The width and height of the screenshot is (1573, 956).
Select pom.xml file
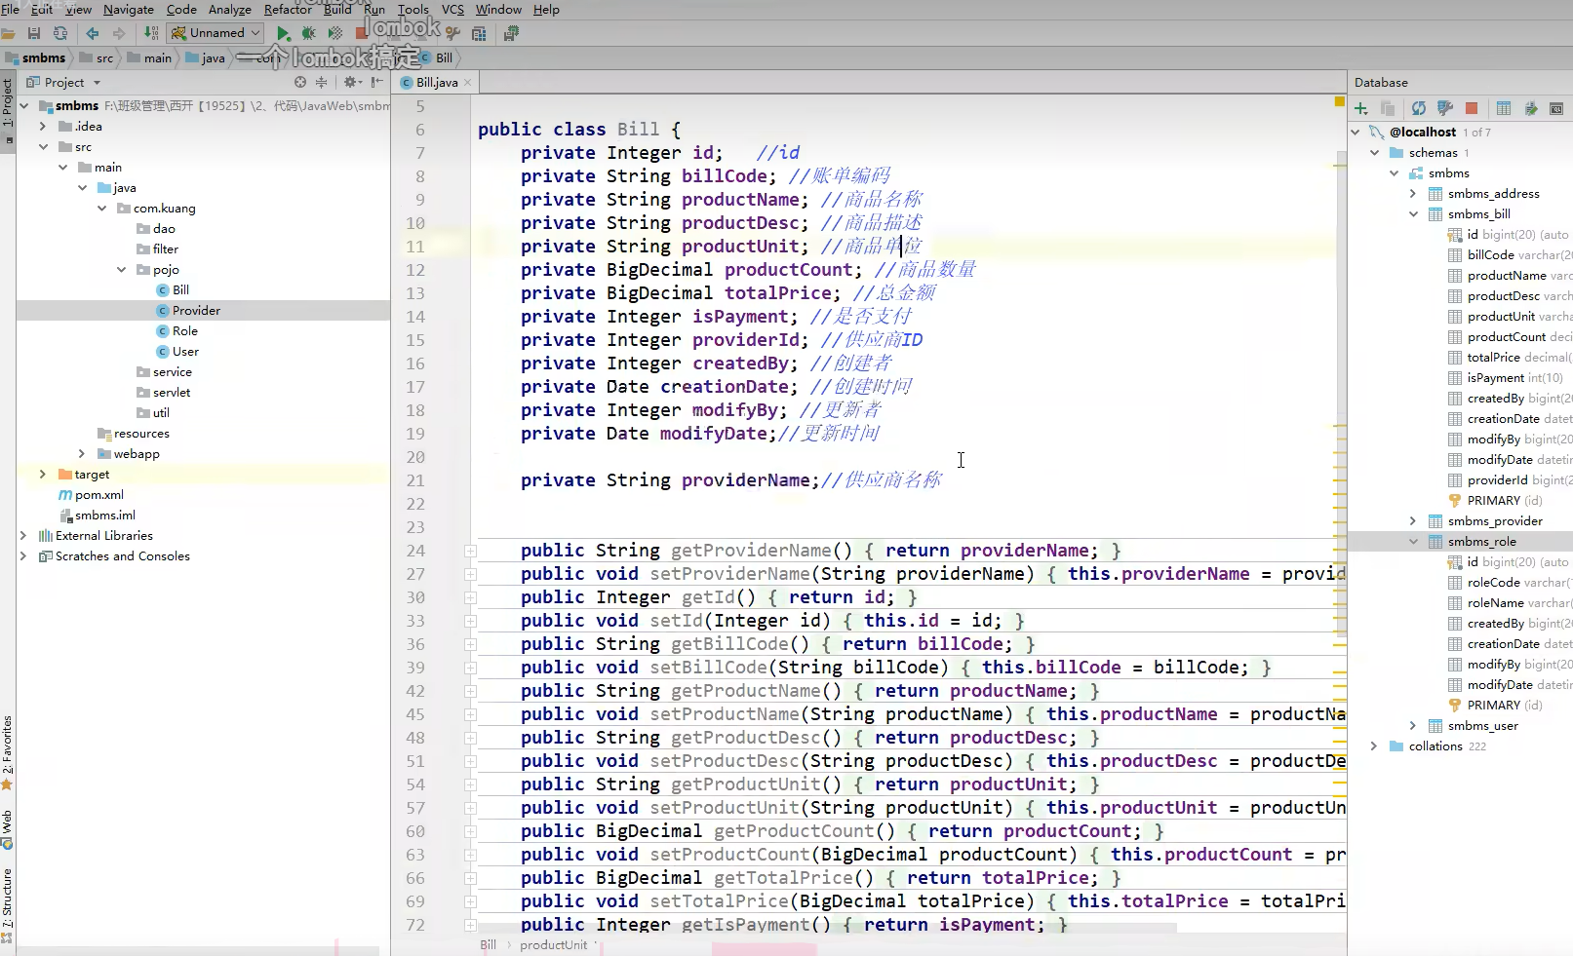[92, 494]
